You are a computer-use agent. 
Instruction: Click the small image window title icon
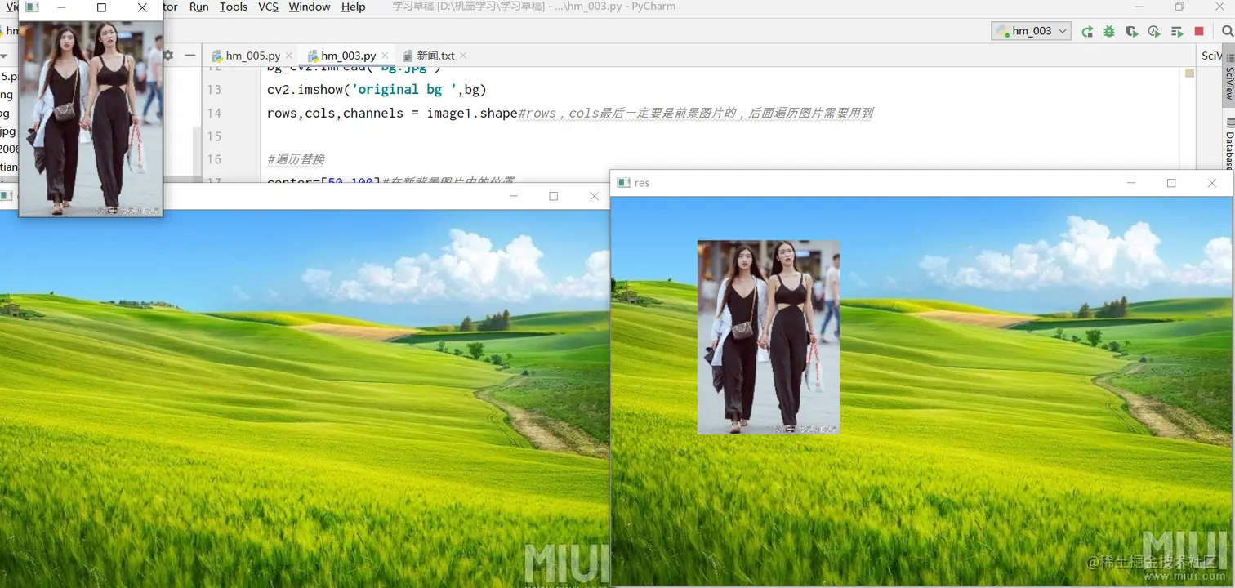(32, 7)
